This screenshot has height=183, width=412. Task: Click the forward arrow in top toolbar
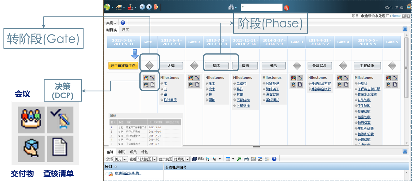pos(149,7)
